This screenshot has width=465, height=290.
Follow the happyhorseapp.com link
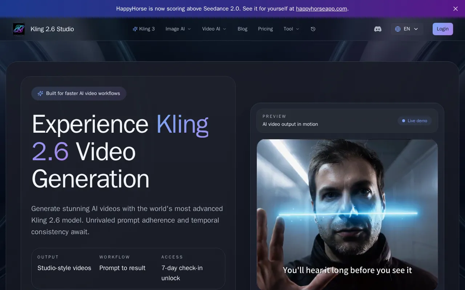pyautogui.click(x=322, y=9)
